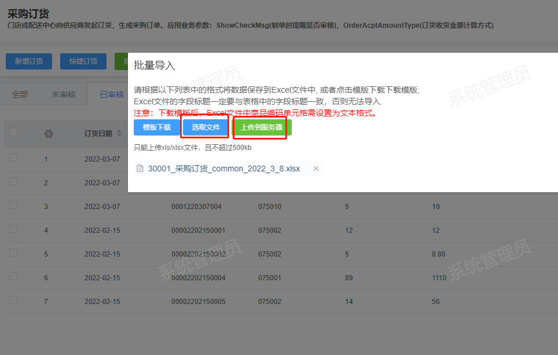Select the 已审核 tab
Image resolution: width=558 pixels, height=355 pixels.
click(111, 94)
